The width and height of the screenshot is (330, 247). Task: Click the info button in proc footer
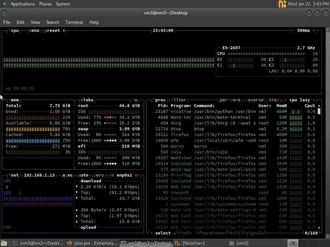click(x=186, y=233)
